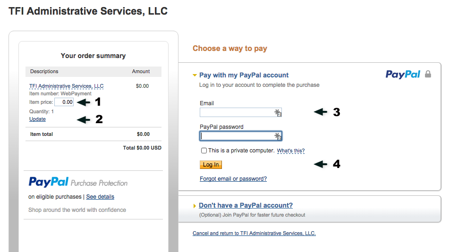Click the PayPal Purchase Protection logo
Viewport: 450px width, 252px height.
pos(78,182)
